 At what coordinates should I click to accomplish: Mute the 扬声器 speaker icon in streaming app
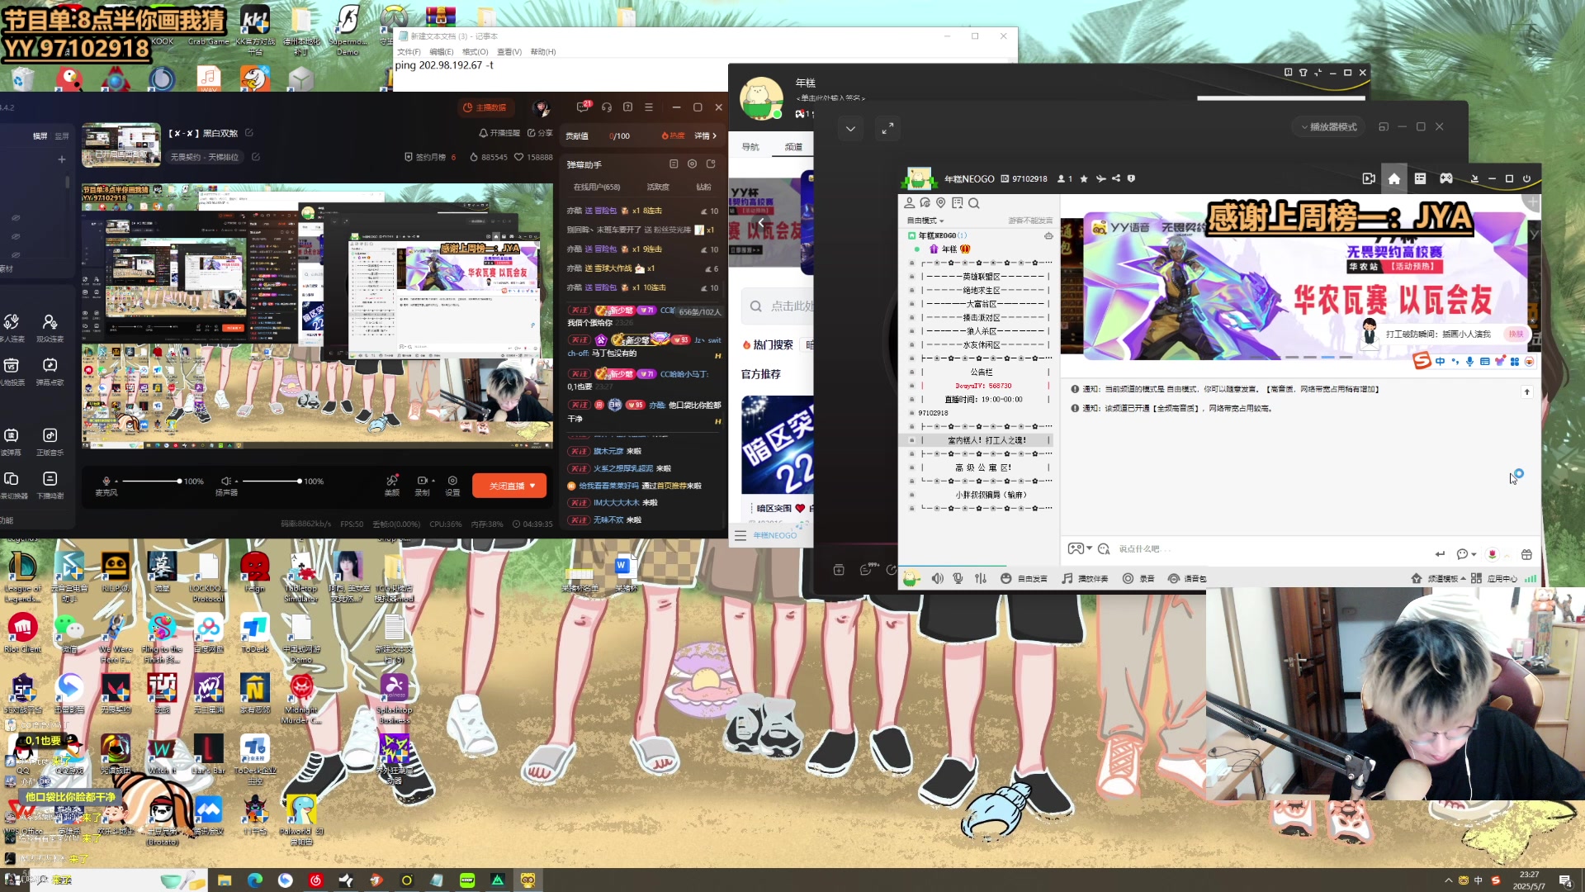tap(225, 481)
